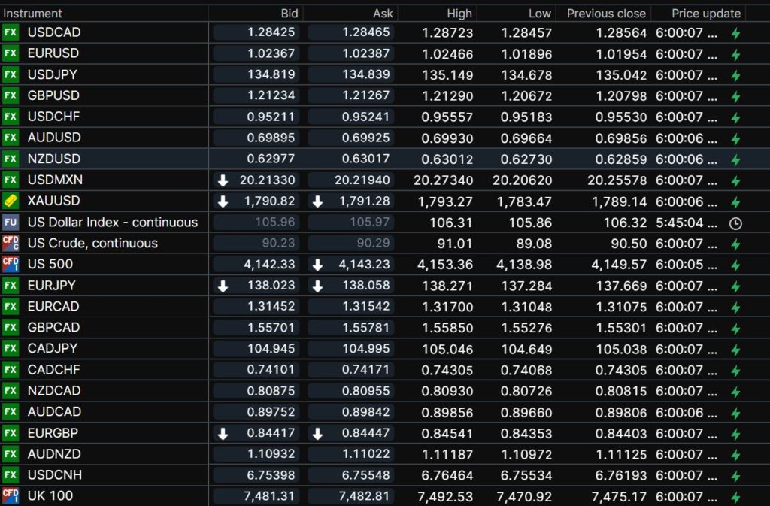The width and height of the screenshot is (770, 506).
Task: Click the FU icon for US Dollar Index
Action: (11, 222)
